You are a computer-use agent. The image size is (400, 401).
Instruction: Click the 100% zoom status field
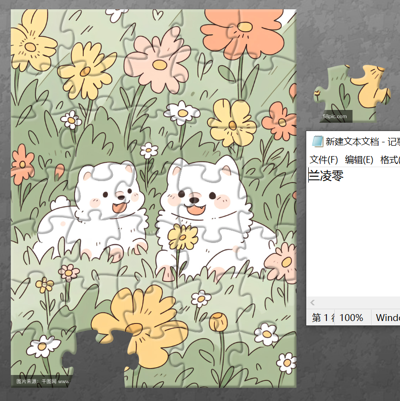tap(351, 318)
